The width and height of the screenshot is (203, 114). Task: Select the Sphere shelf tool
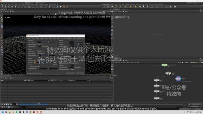click(x=6, y=7)
